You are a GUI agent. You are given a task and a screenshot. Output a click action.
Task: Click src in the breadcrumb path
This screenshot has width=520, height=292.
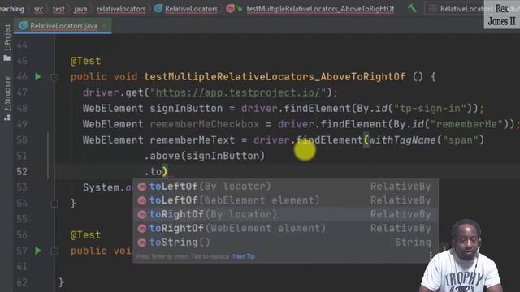click(x=38, y=9)
